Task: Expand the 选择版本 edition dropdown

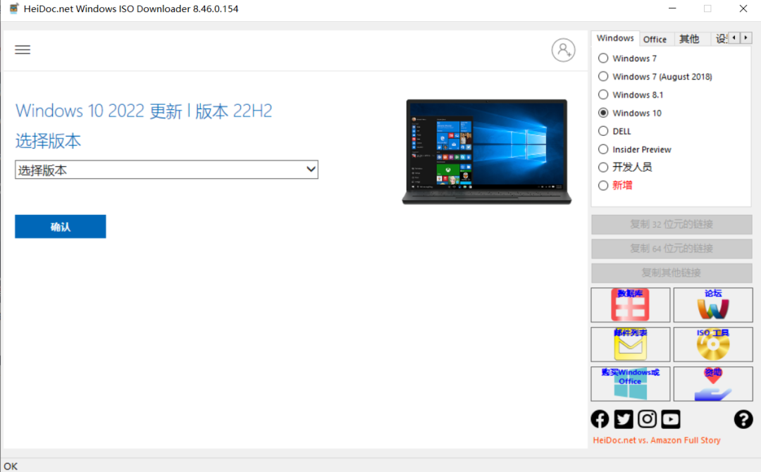Action: (166, 170)
